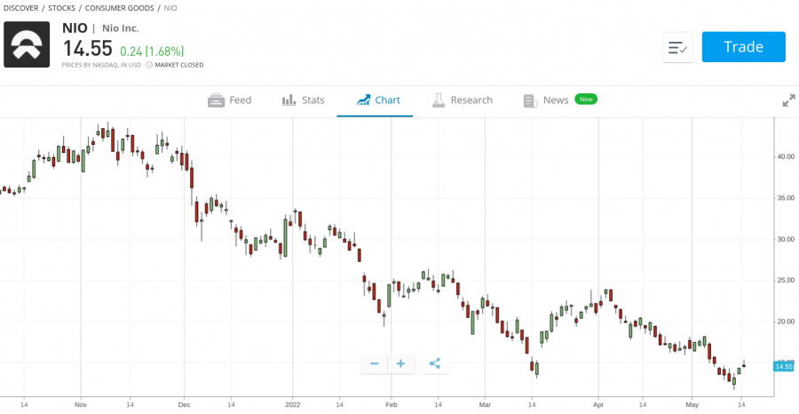Click the 40.00 price axis label

[786, 156]
